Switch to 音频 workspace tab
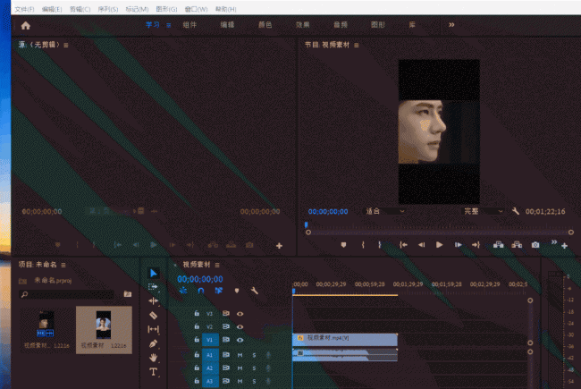581x389 pixels. [x=341, y=25]
